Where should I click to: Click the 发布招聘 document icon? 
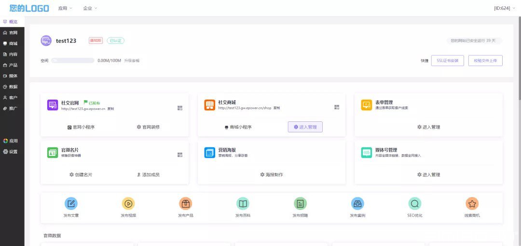[300, 204]
